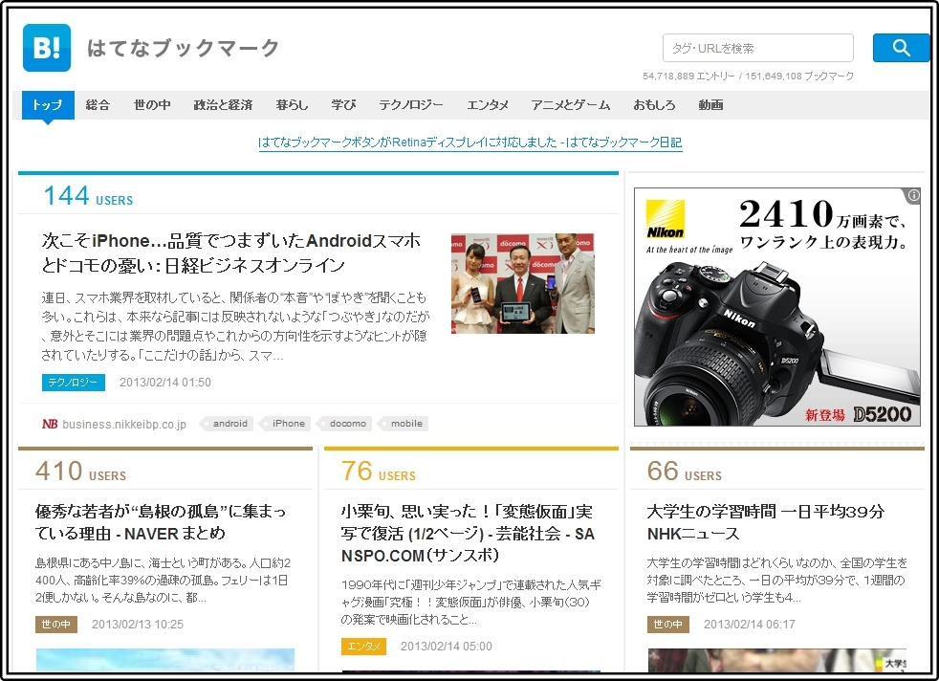Viewport: 939px width, 681px height.
Task: Open the 小栗旬 変態仮面 article headline
Action: click(468, 533)
